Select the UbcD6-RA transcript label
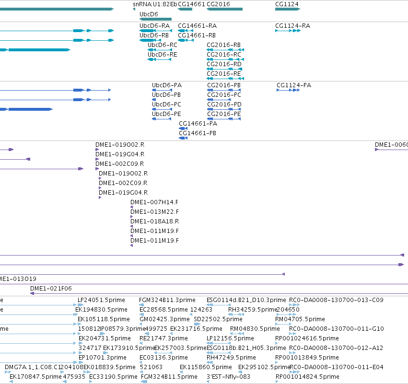The width and height of the screenshot is (408, 384). pos(154,26)
